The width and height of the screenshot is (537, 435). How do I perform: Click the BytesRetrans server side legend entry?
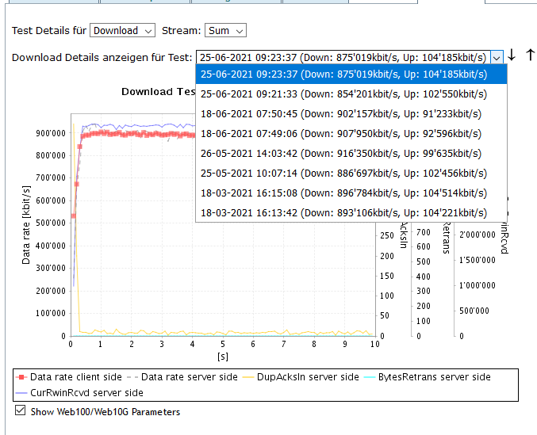pyautogui.click(x=433, y=377)
